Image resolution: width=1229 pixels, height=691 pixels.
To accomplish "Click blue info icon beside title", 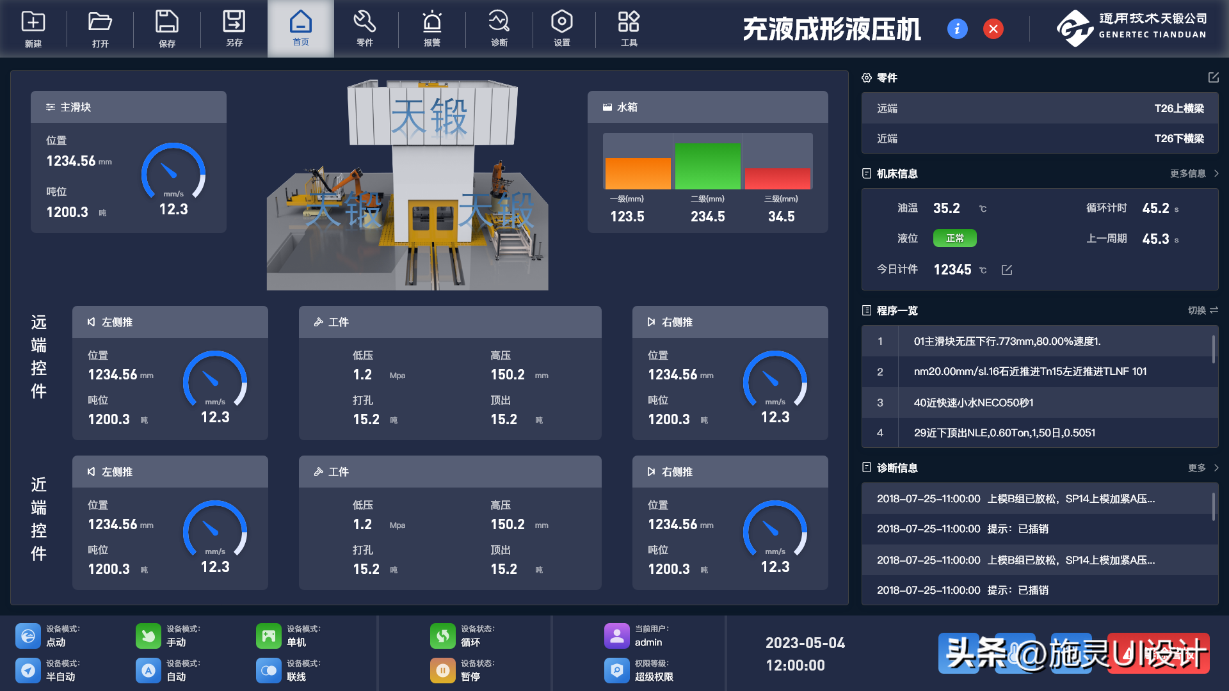I will tap(957, 29).
